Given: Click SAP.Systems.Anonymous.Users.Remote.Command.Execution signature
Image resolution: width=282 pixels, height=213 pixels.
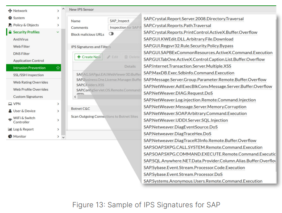Looking at the screenshot, I should point(203,181).
